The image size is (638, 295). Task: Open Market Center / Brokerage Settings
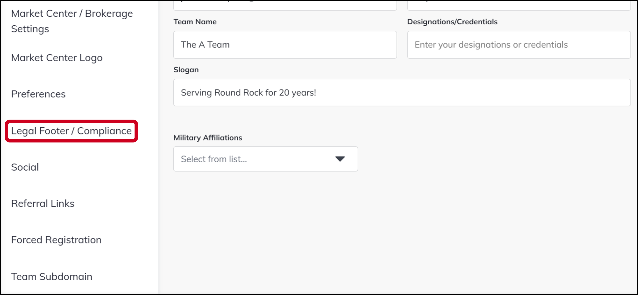coord(72,21)
